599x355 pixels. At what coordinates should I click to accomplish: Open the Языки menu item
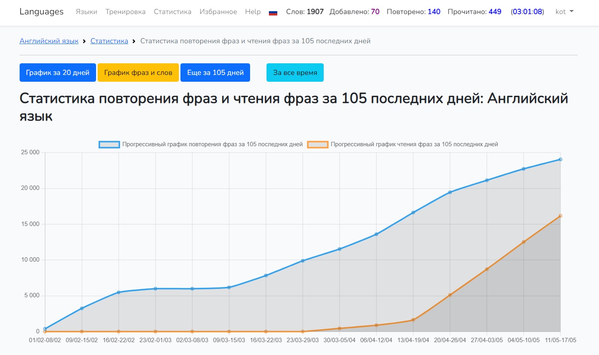pos(86,12)
